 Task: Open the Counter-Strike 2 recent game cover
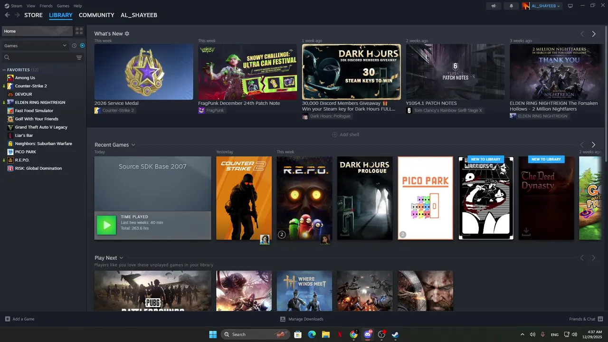(244, 198)
